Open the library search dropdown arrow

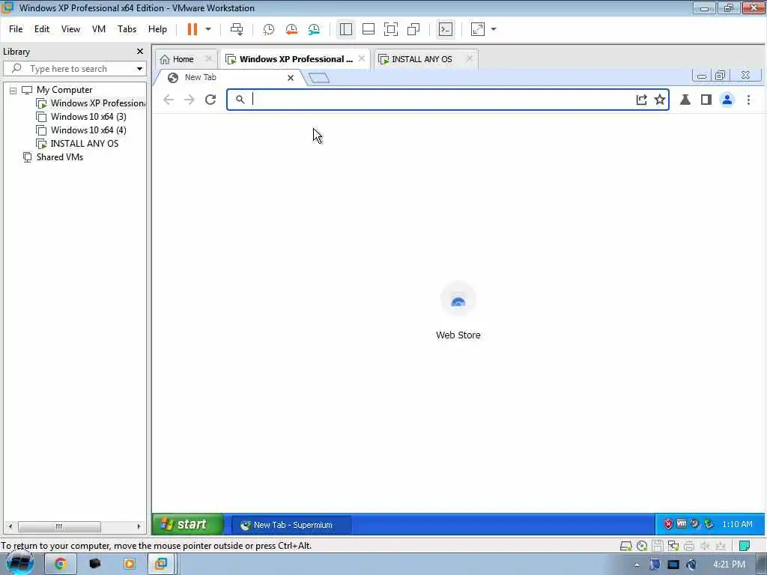click(139, 69)
